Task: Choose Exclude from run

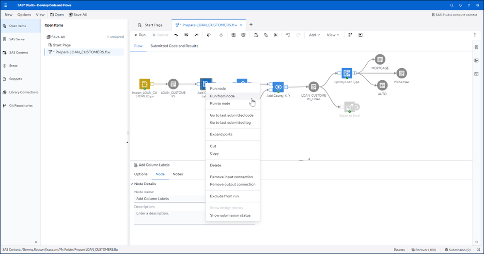Action: (233, 196)
